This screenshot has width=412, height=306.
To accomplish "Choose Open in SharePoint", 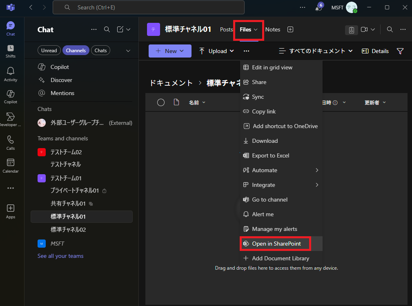I will tap(281, 244).
